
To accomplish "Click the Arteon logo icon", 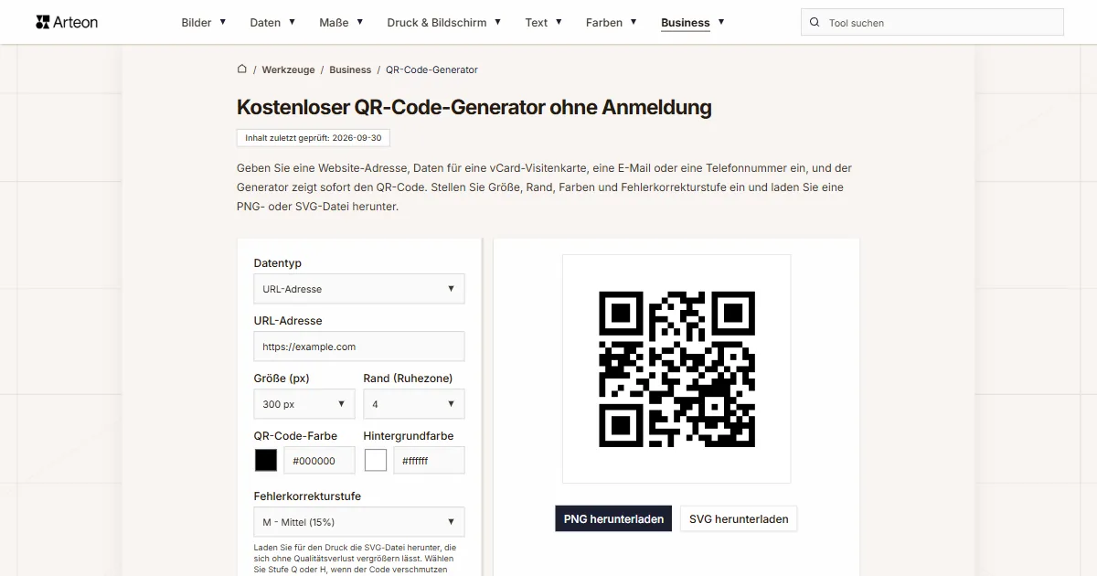I will pos(42,22).
